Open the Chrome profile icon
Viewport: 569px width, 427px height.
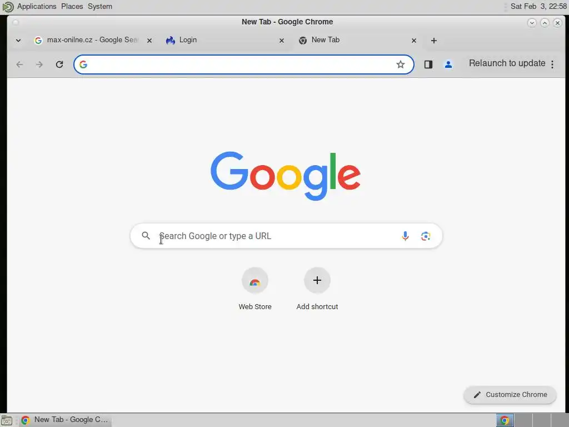[x=448, y=64]
